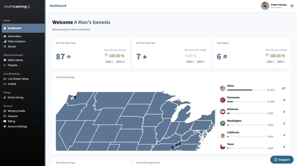Click the Video Analytics bar chart icon
297x166 pixels.
point(5,41)
